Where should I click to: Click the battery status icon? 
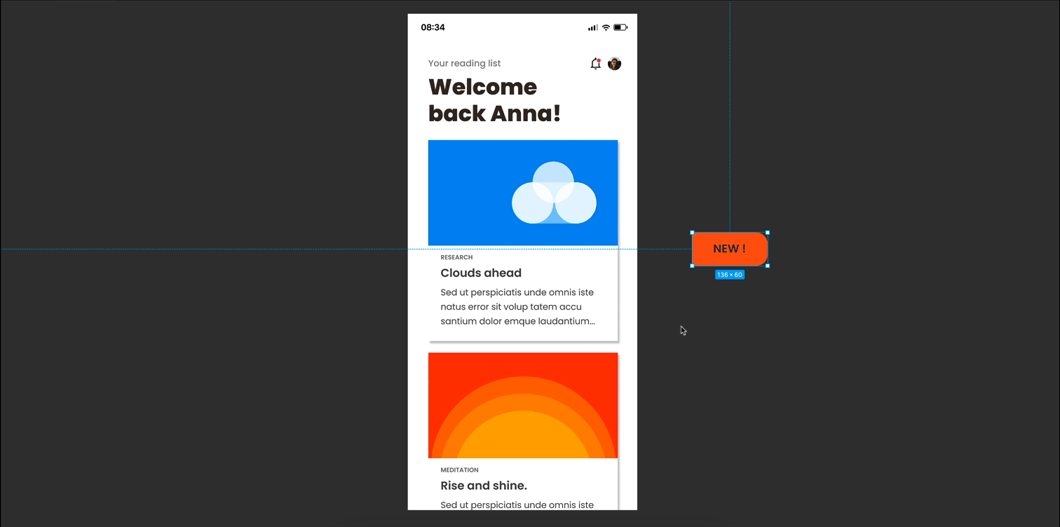(620, 28)
